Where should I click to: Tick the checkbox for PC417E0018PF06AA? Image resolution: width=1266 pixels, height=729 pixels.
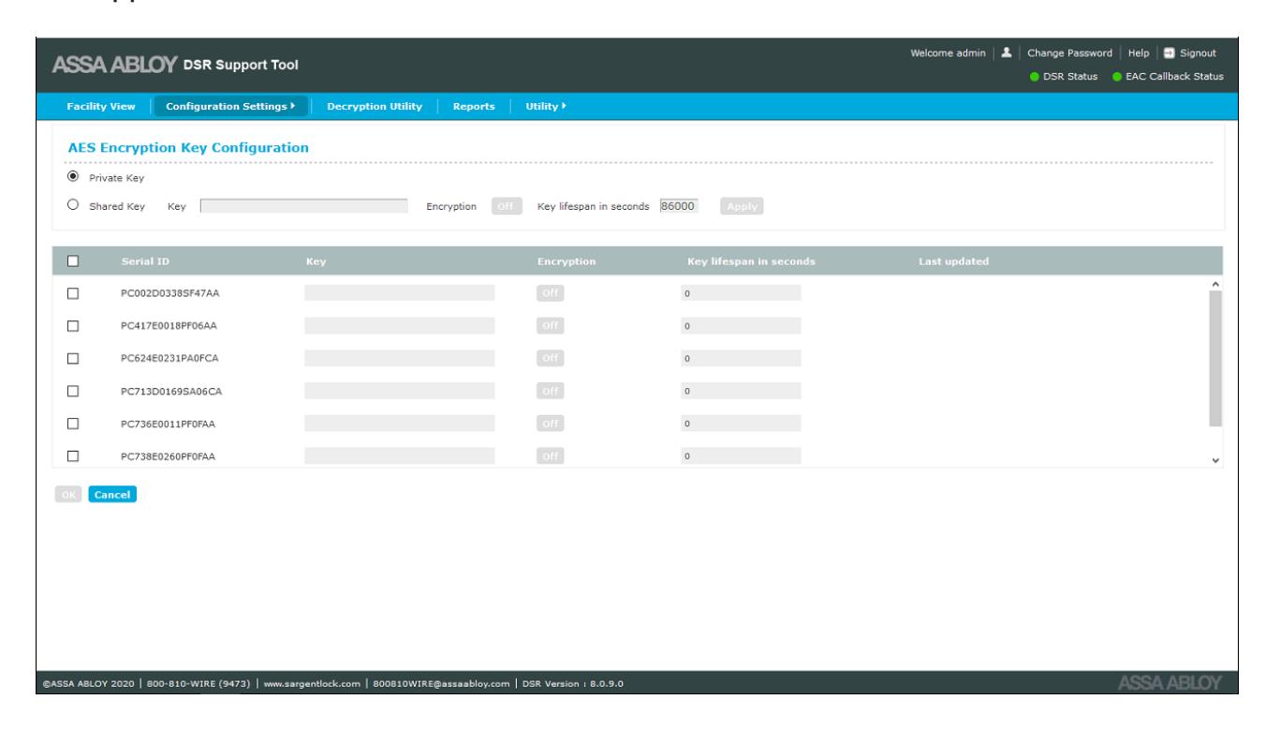tap(73, 326)
